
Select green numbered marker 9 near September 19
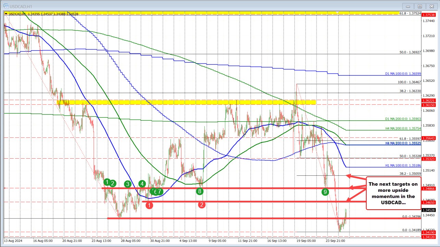tap(325, 192)
